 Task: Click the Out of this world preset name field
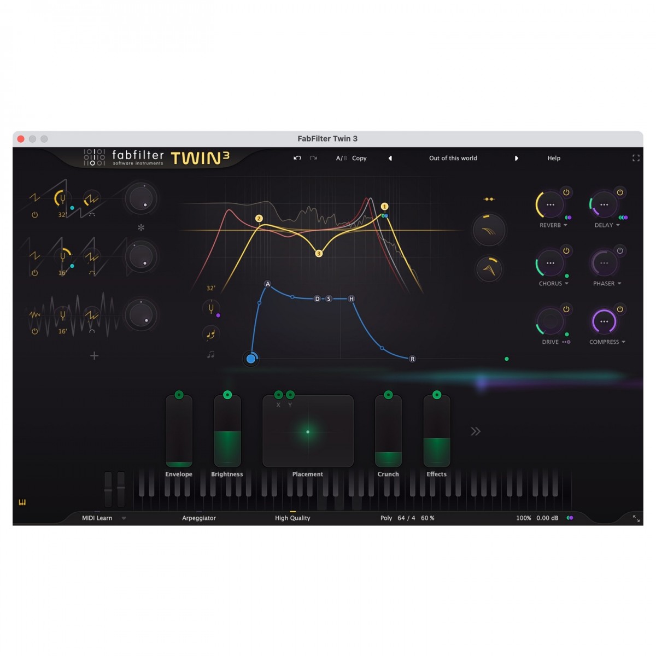453,158
